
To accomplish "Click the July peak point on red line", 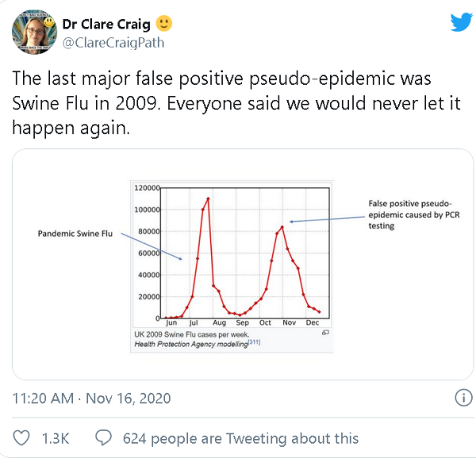I will [208, 199].
